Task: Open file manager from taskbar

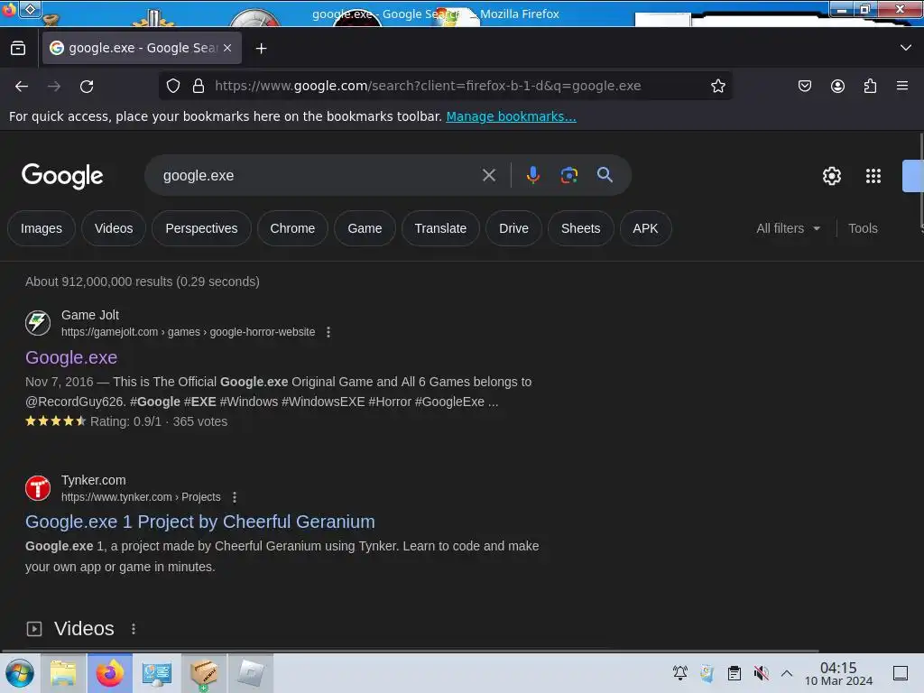Action: click(x=63, y=673)
